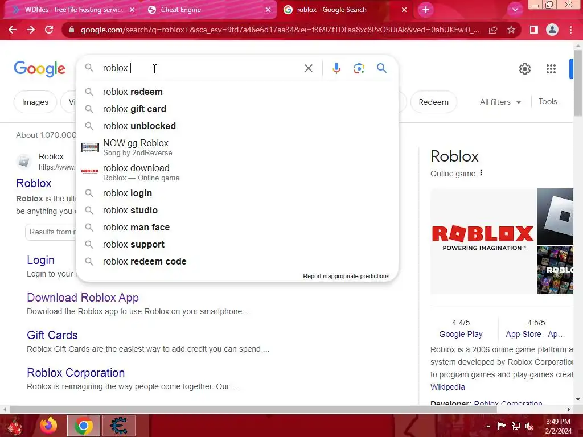Open the Chrome profile avatar
The width and height of the screenshot is (583, 437).
click(552, 30)
